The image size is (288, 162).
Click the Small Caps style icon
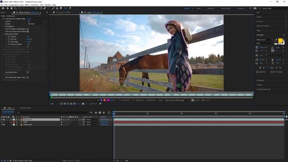[x=272, y=68]
